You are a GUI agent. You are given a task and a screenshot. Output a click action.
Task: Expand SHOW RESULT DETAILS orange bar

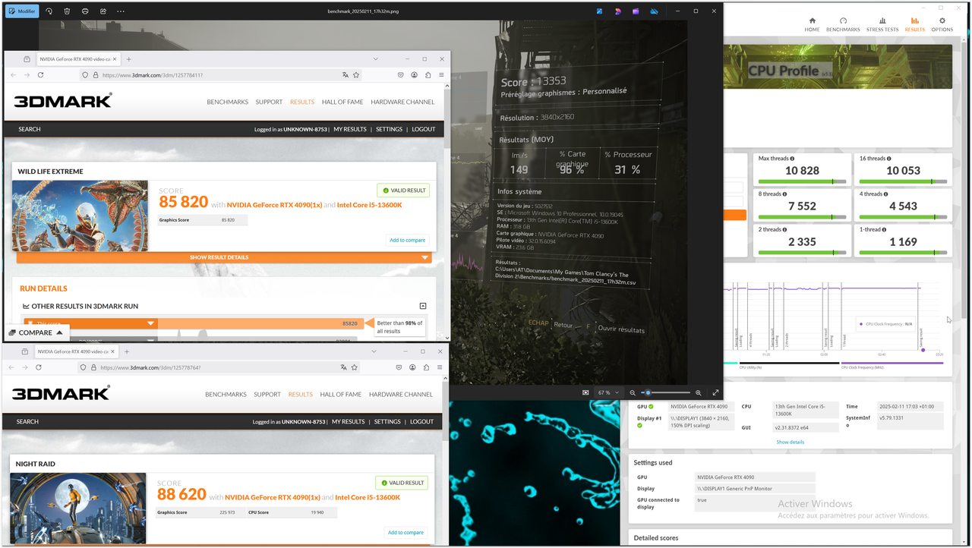point(224,257)
